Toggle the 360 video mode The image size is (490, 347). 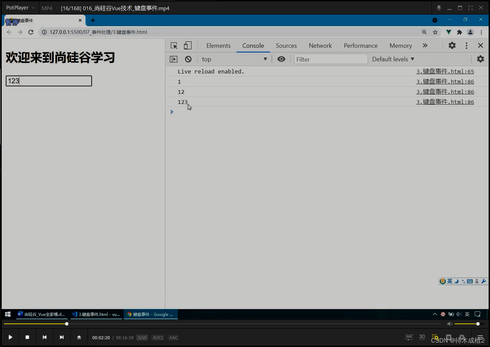click(409, 337)
